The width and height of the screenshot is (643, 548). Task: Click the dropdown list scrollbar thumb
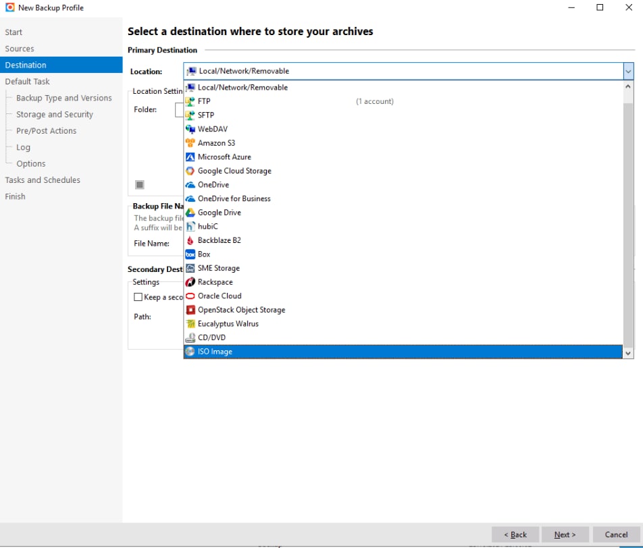(628, 224)
